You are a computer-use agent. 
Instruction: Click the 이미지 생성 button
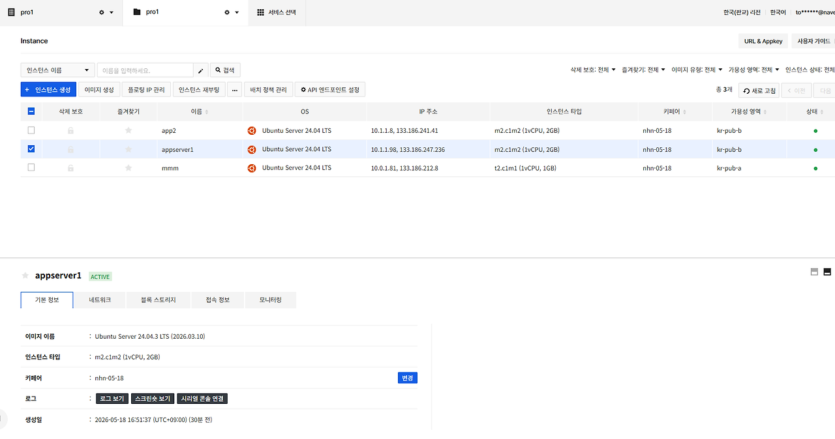pyautogui.click(x=99, y=89)
